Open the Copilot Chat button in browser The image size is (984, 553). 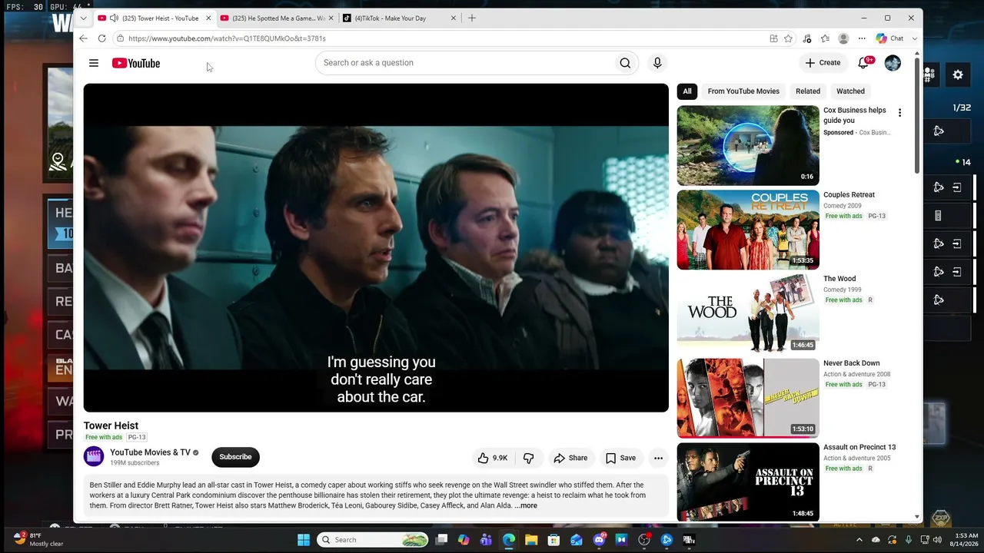(889, 38)
